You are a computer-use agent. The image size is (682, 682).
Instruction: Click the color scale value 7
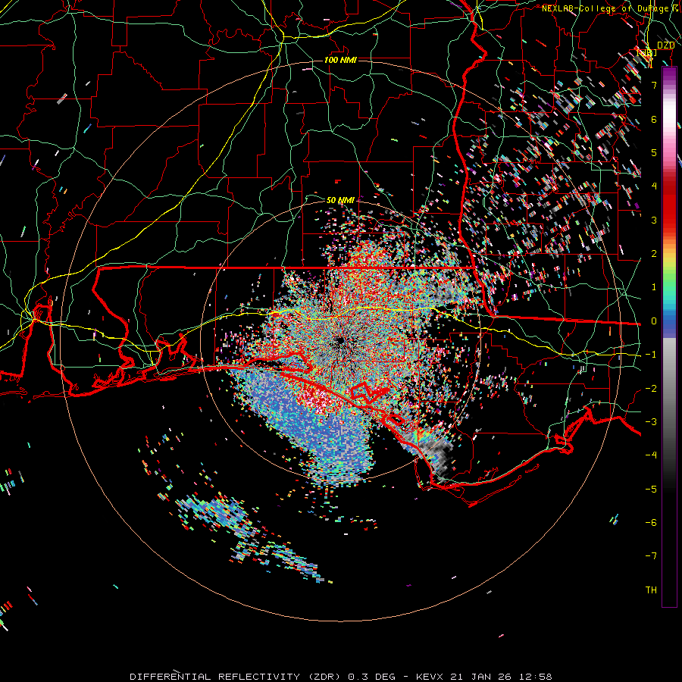click(654, 85)
